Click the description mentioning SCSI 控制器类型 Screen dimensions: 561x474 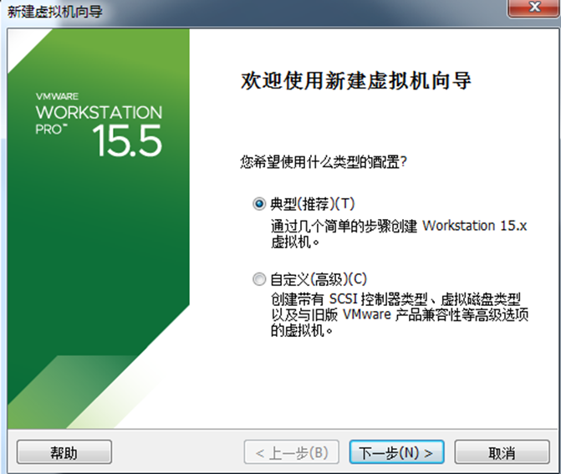click(400, 314)
